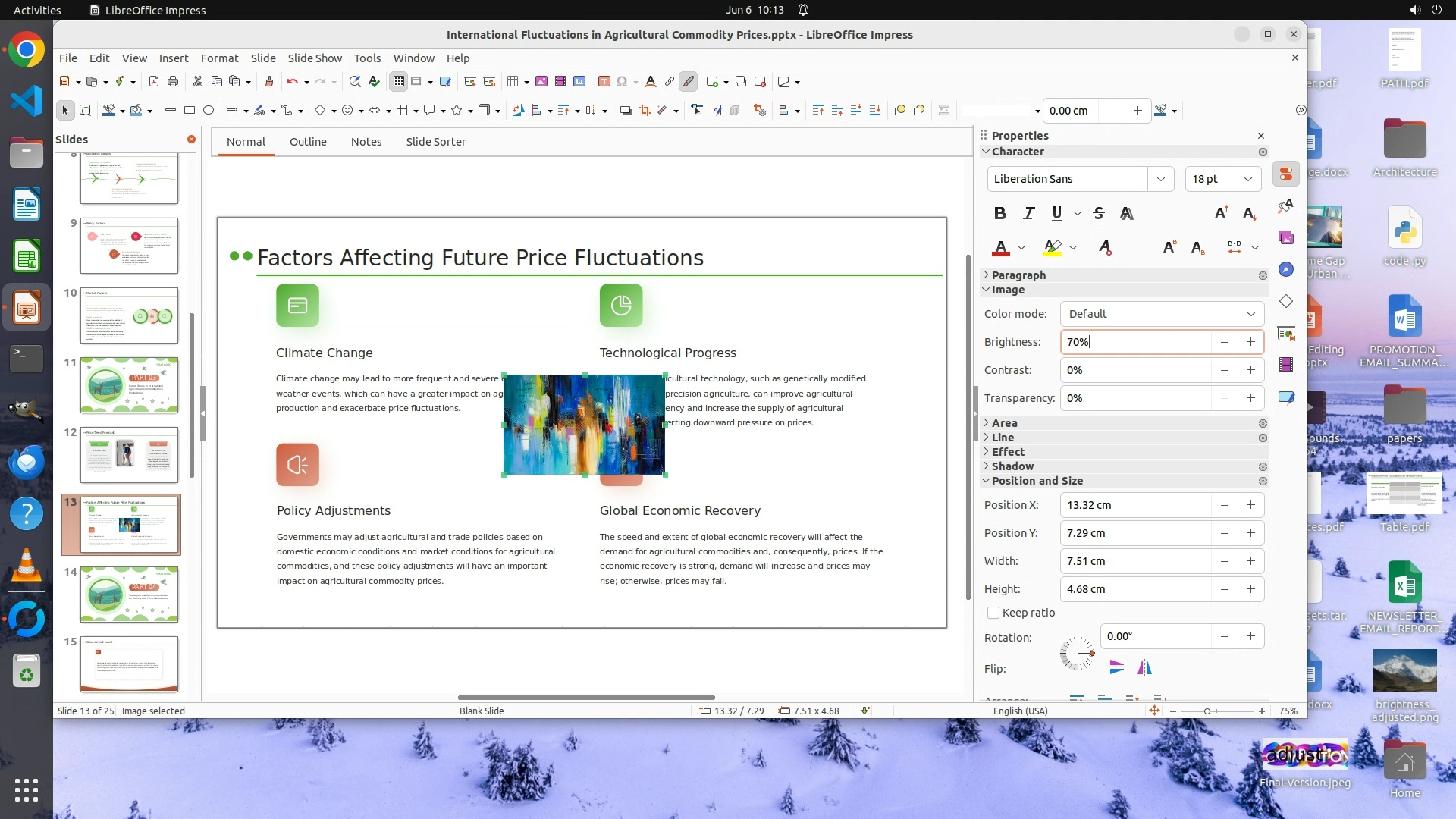Expand the Paragraph section
This screenshot has width=1456, height=819.
1018,275
